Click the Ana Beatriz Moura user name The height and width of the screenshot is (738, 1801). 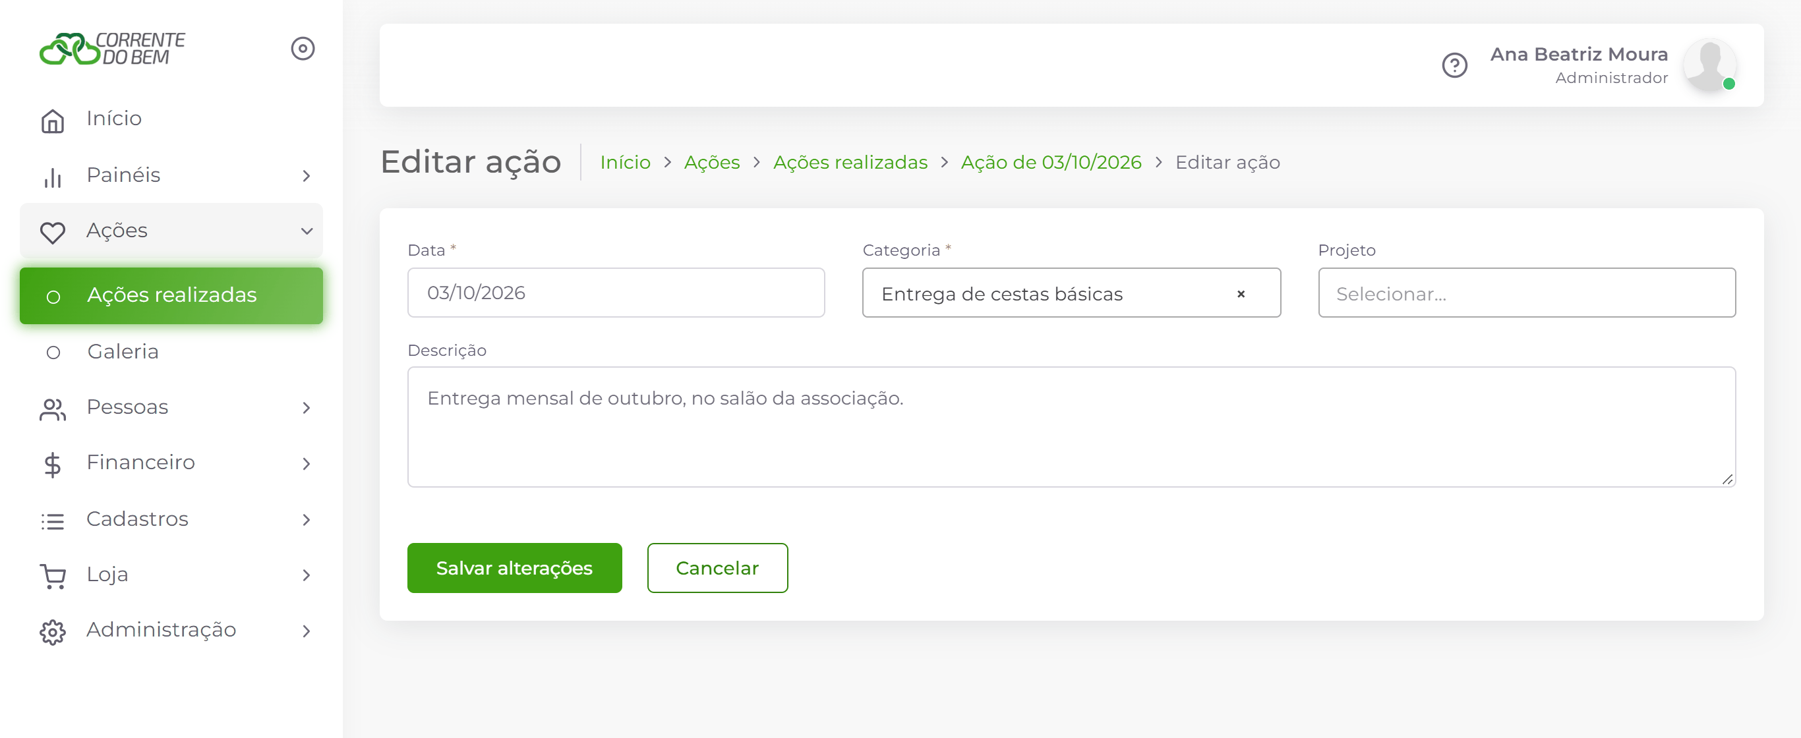pyautogui.click(x=1579, y=54)
